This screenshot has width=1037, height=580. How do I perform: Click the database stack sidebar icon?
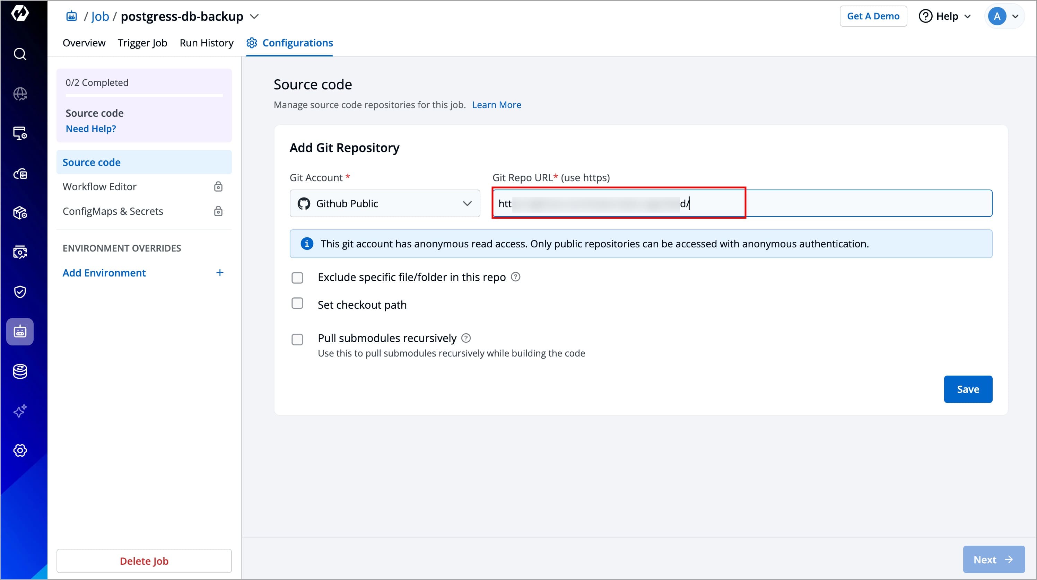click(20, 371)
